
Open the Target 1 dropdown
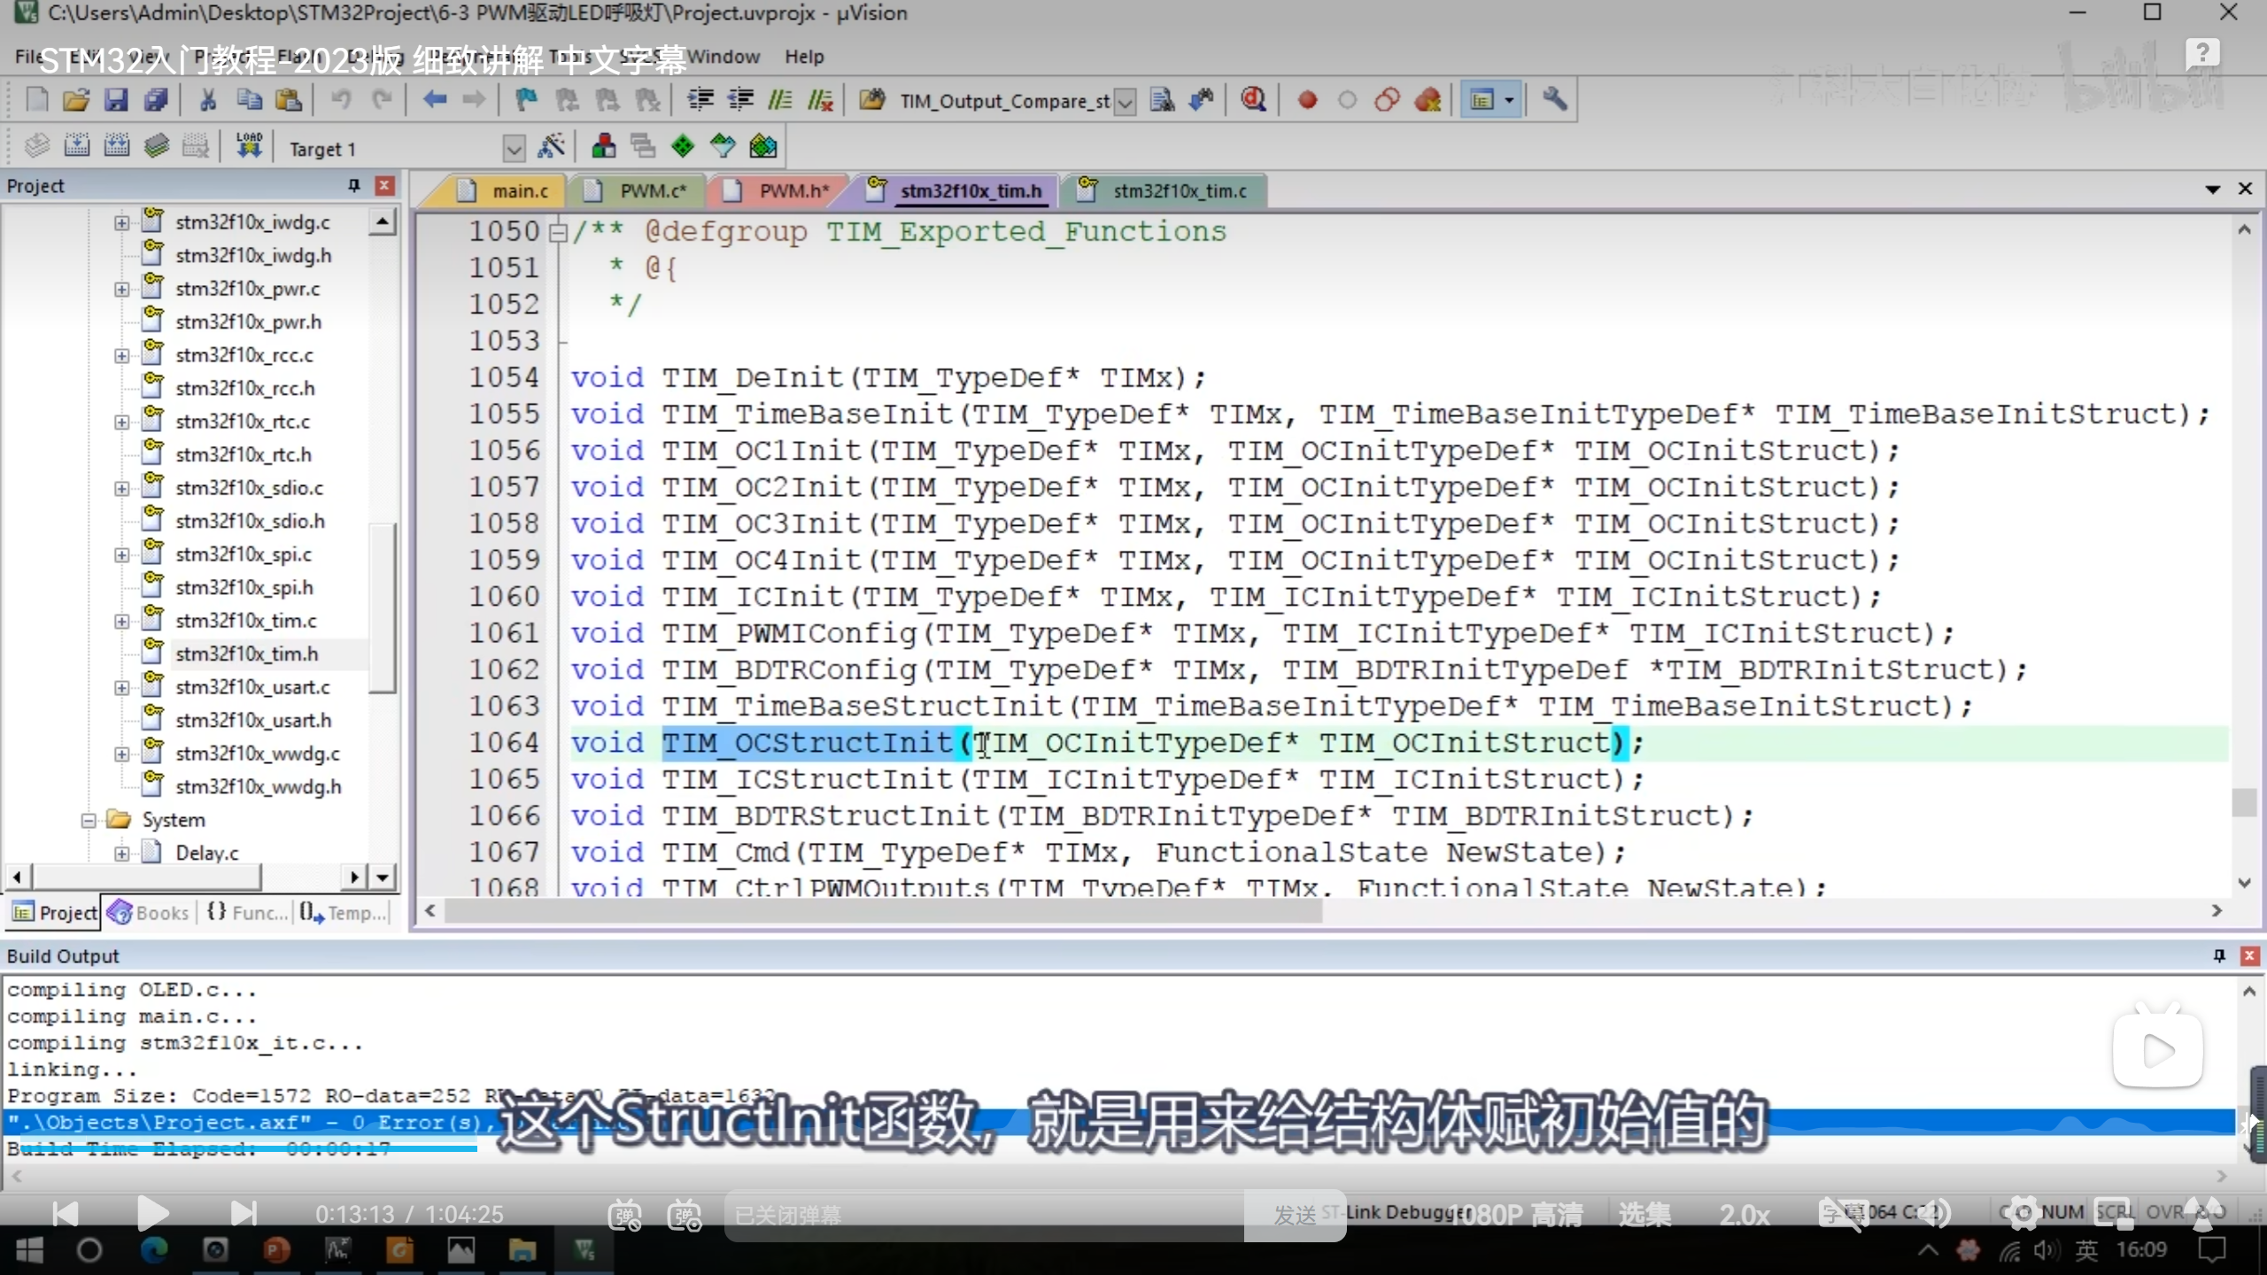[x=514, y=149]
